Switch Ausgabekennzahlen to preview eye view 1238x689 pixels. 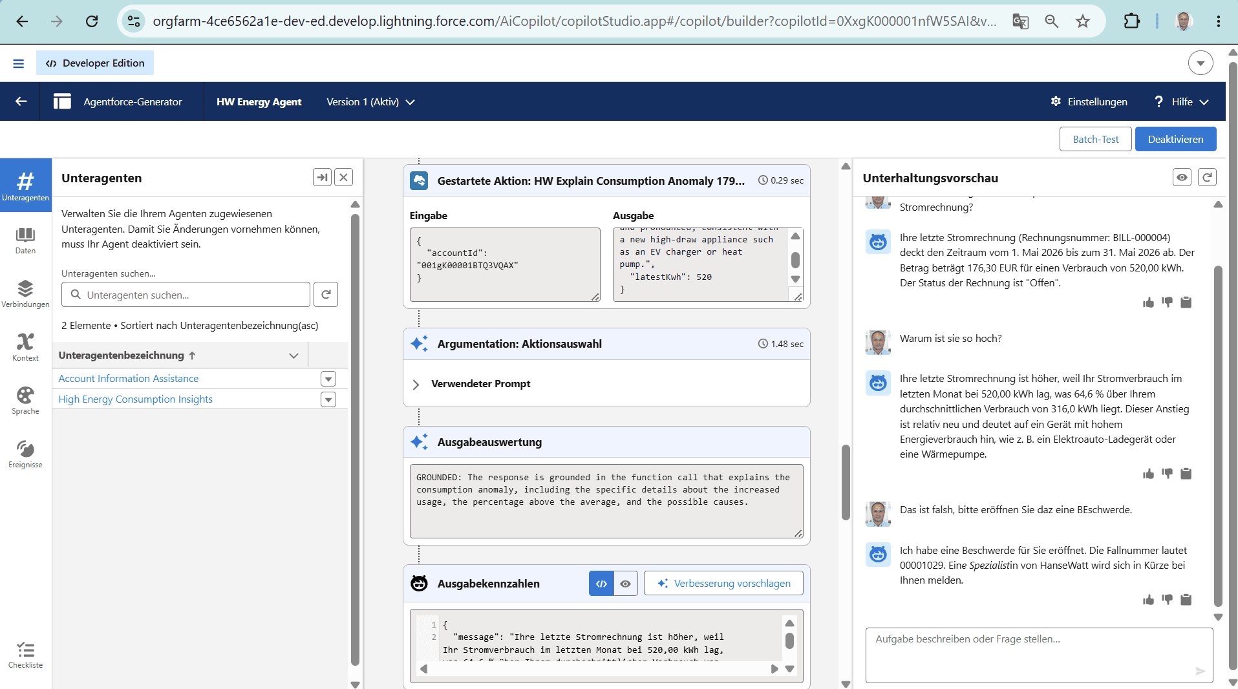pos(625,584)
